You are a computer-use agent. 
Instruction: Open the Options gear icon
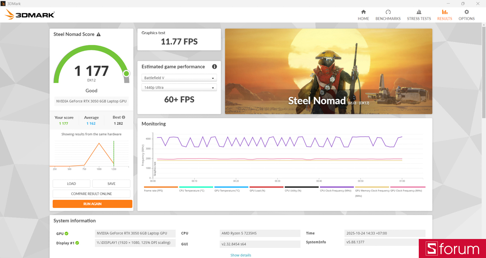point(467,12)
